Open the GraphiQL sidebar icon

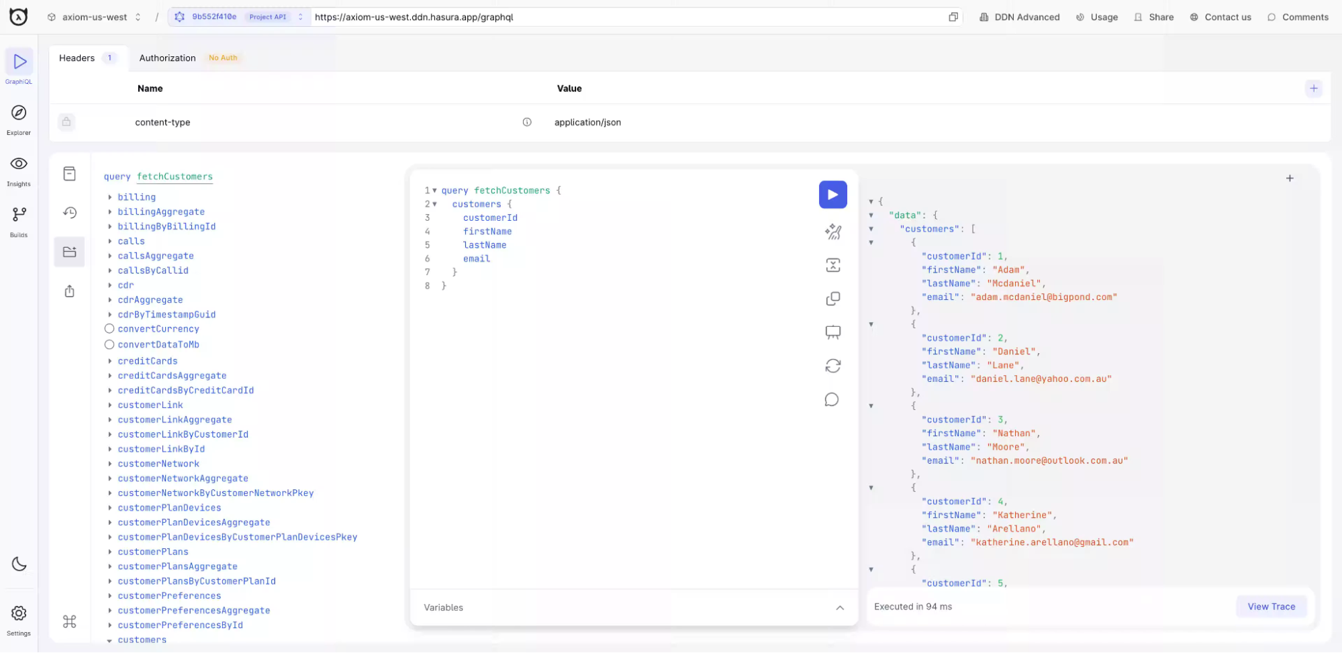click(19, 62)
